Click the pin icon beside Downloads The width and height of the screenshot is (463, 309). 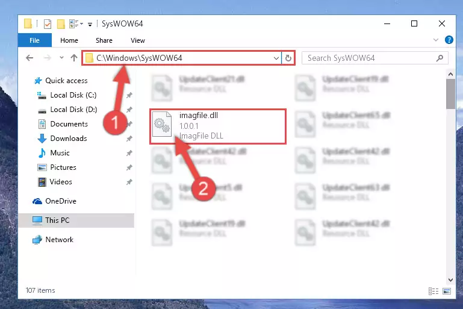point(129,139)
